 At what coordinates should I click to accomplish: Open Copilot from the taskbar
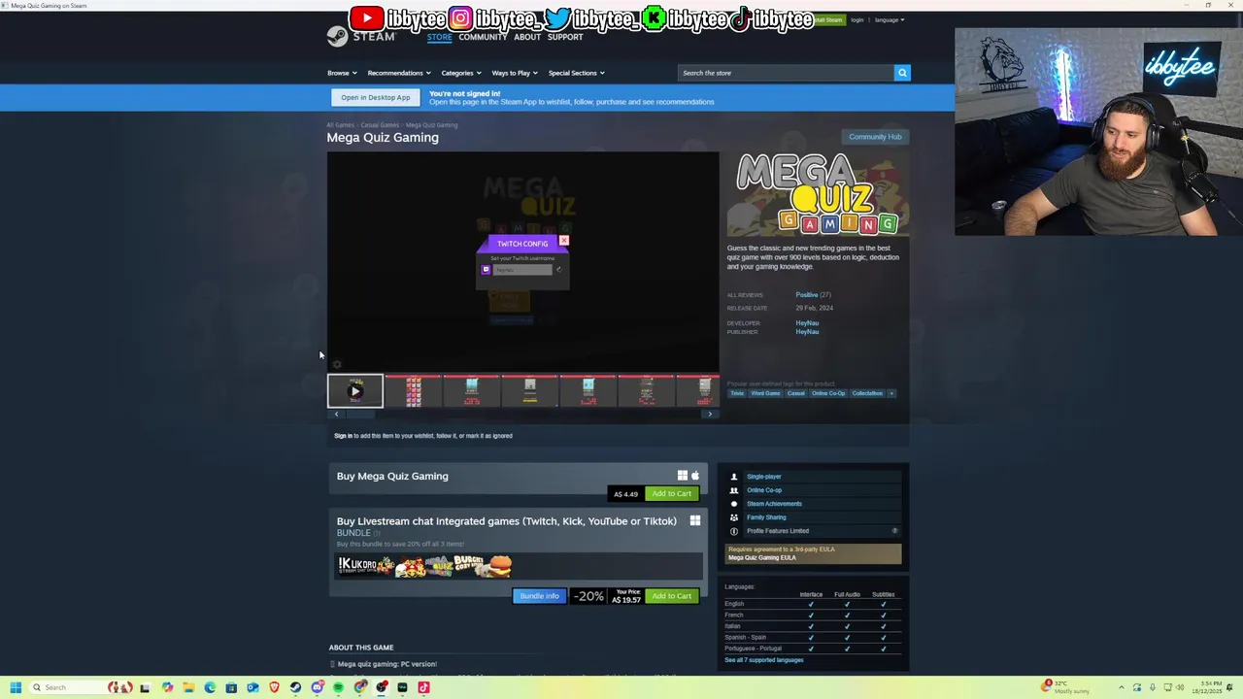[167, 687]
